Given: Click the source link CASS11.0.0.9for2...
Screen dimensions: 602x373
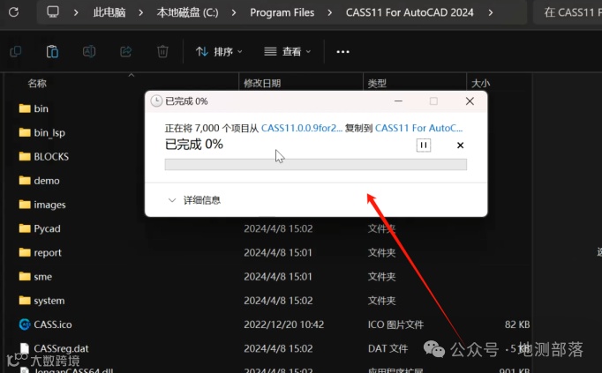Looking at the screenshot, I should tap(301, 128).
